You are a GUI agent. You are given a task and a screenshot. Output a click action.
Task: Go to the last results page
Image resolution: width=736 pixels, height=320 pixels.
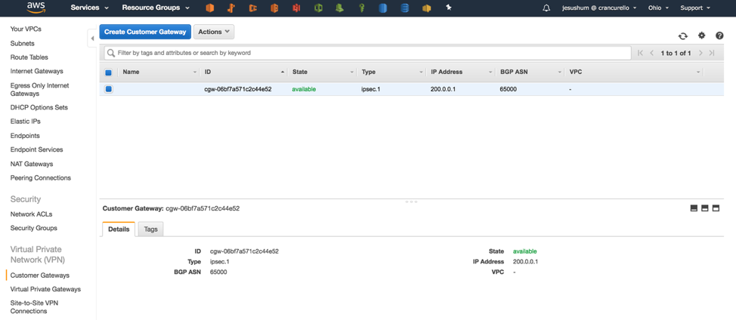coord(712,53)
